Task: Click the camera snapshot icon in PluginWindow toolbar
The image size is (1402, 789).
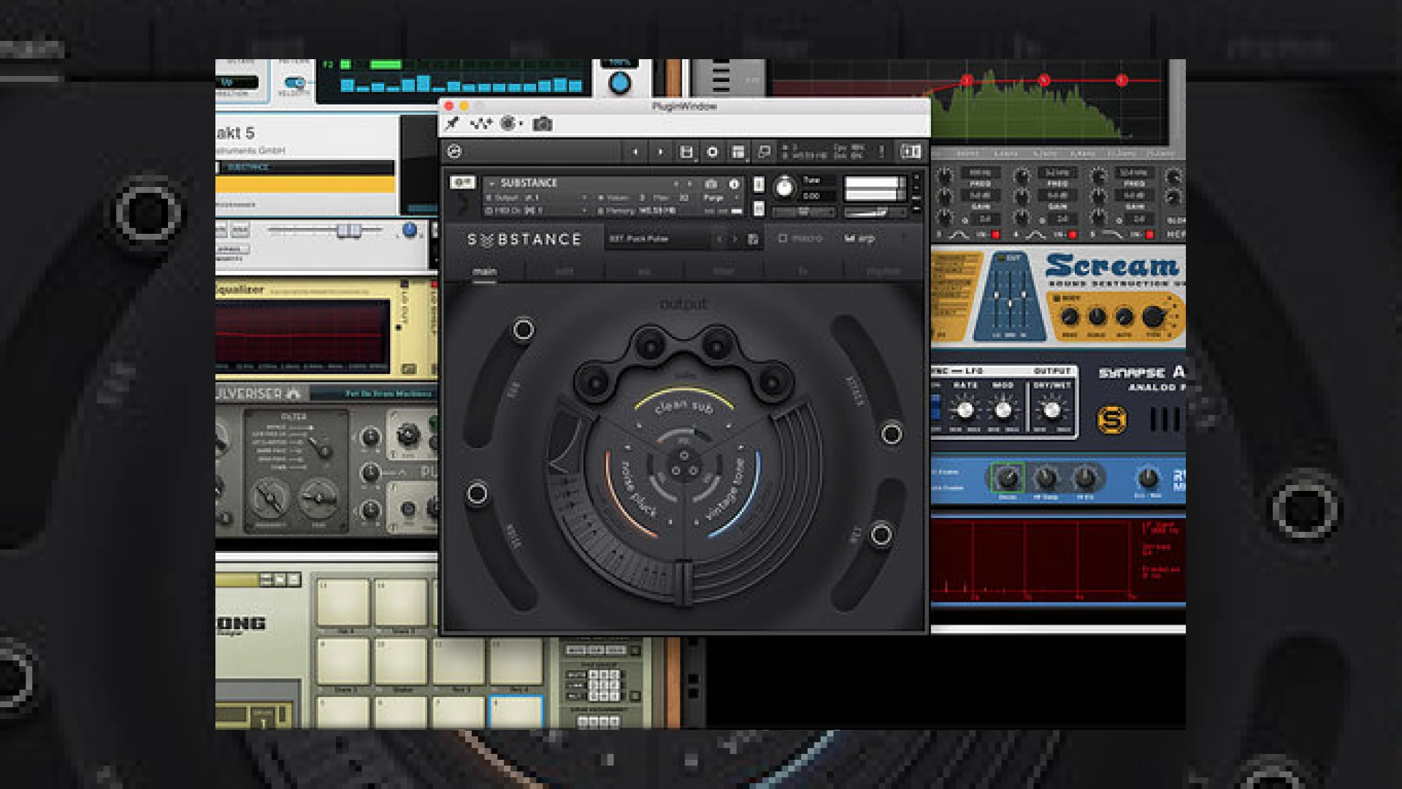Action: 542,124
